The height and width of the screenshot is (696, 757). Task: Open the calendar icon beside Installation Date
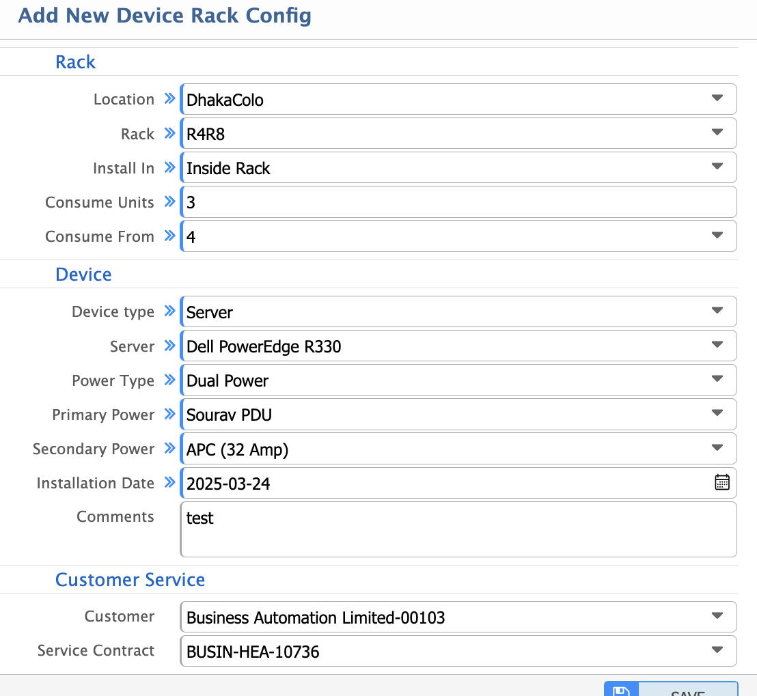pos(721,482)
